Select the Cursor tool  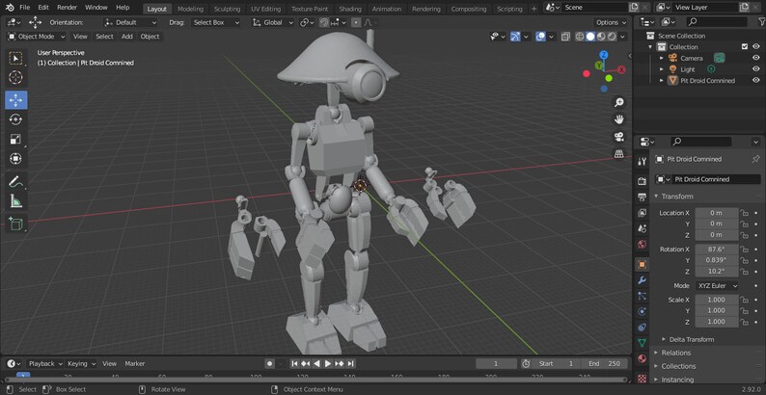coord(16,77)
